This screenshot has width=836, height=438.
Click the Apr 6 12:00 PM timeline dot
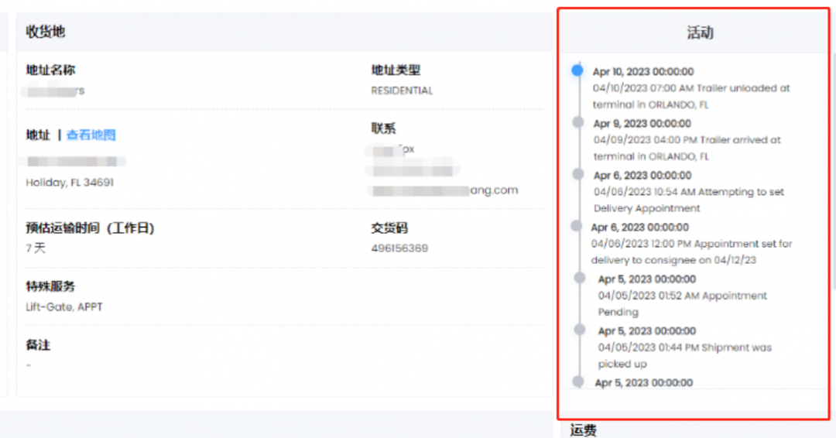577,226
